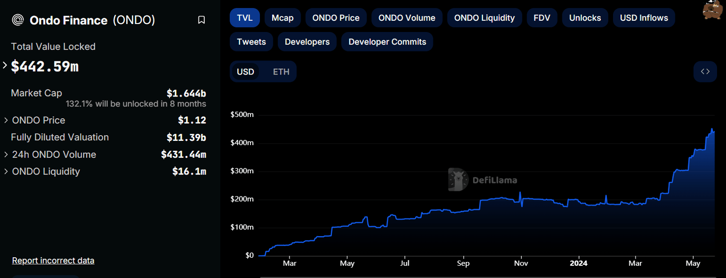Image resolution: width=726 pixels, height=278 pixels.
Task: Open the Developers activity chart
Action: point(307,41)
